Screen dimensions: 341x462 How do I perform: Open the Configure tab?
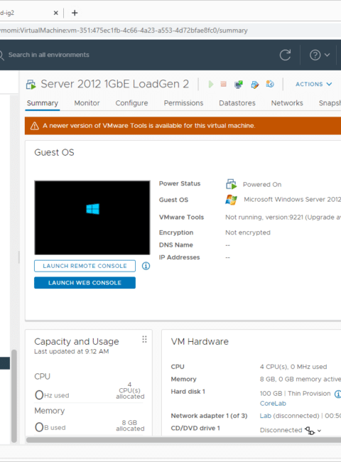click(131, 103)
